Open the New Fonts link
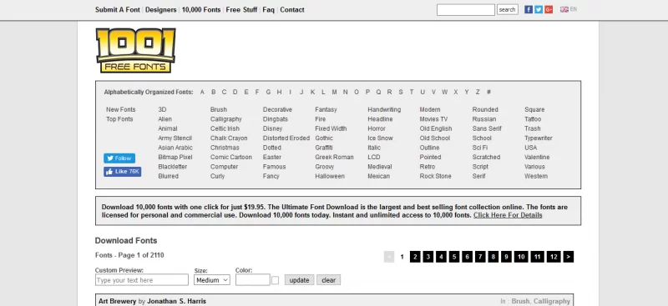Viewport: 668px width, 306px height. coord(121,109)
